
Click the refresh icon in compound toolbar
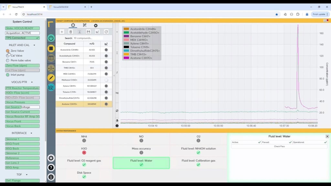click(x=106, y=32)
